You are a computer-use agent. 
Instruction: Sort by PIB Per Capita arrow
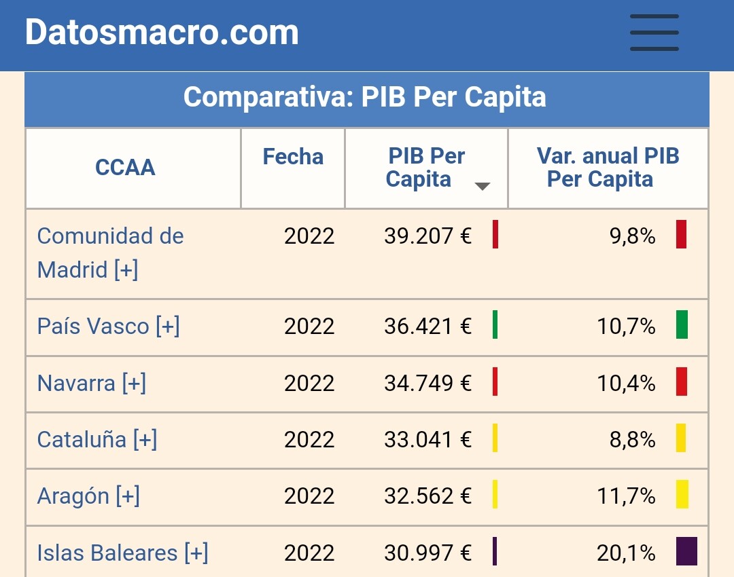482,186
